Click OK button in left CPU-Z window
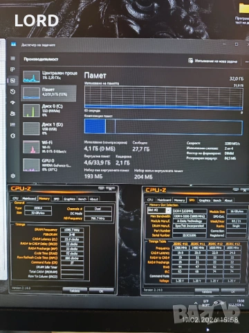 coord(101,291)
